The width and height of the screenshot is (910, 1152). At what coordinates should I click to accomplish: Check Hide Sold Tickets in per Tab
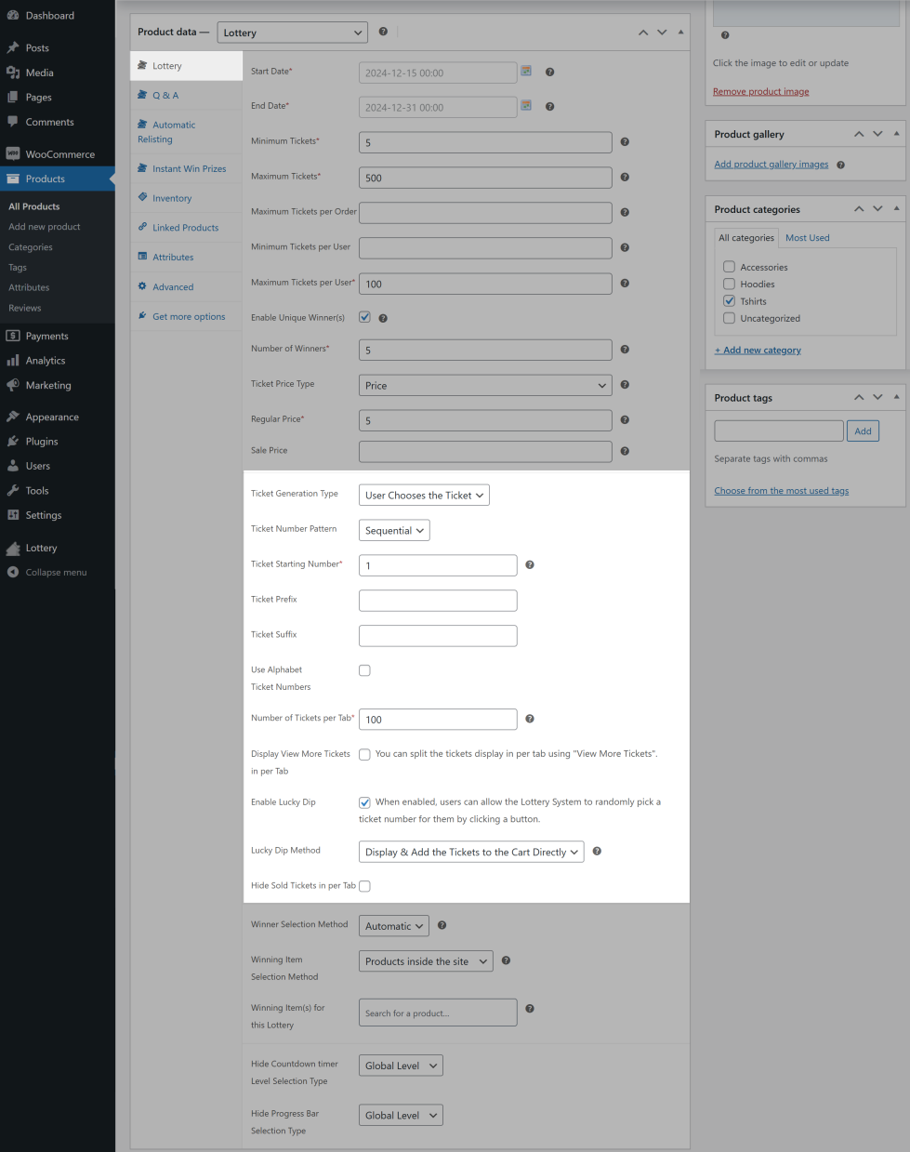364,886
